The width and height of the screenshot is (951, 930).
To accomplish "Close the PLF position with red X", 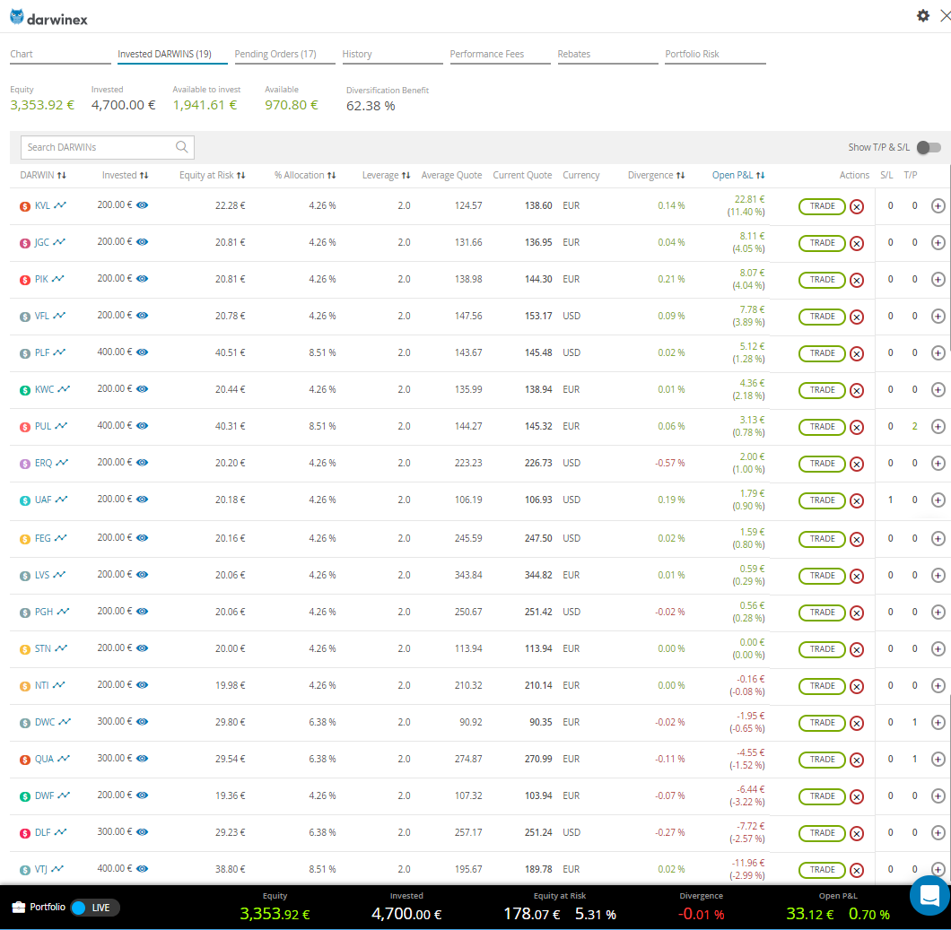I will coord(857,353).
